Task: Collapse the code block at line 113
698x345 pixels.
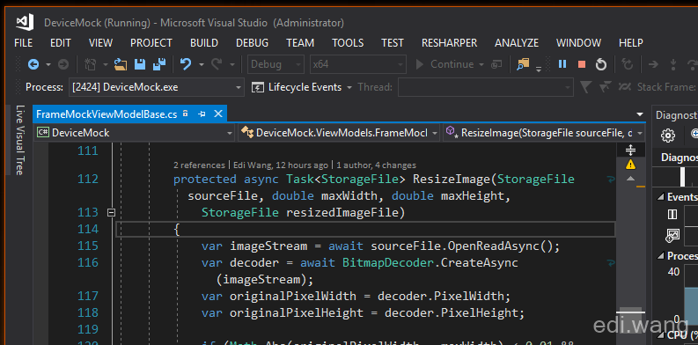Action: tap(111, 213)
